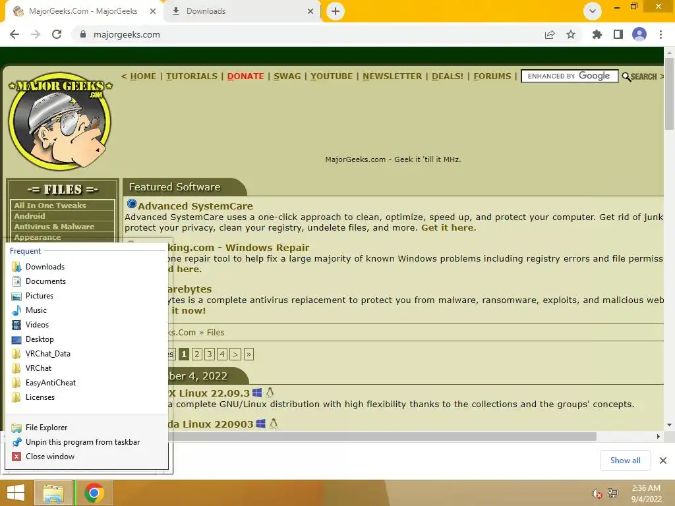This screenshot has width=675, height=506.
Task: Jump to last page double arrow
Action: (x=249, y=354)
